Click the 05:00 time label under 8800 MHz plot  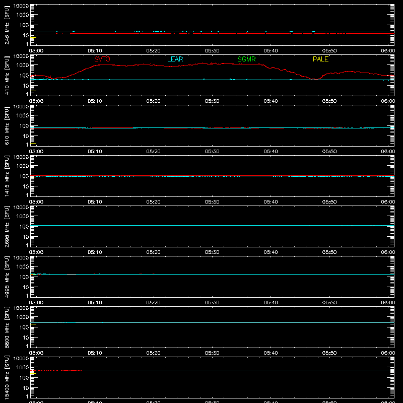click(36, 353)
